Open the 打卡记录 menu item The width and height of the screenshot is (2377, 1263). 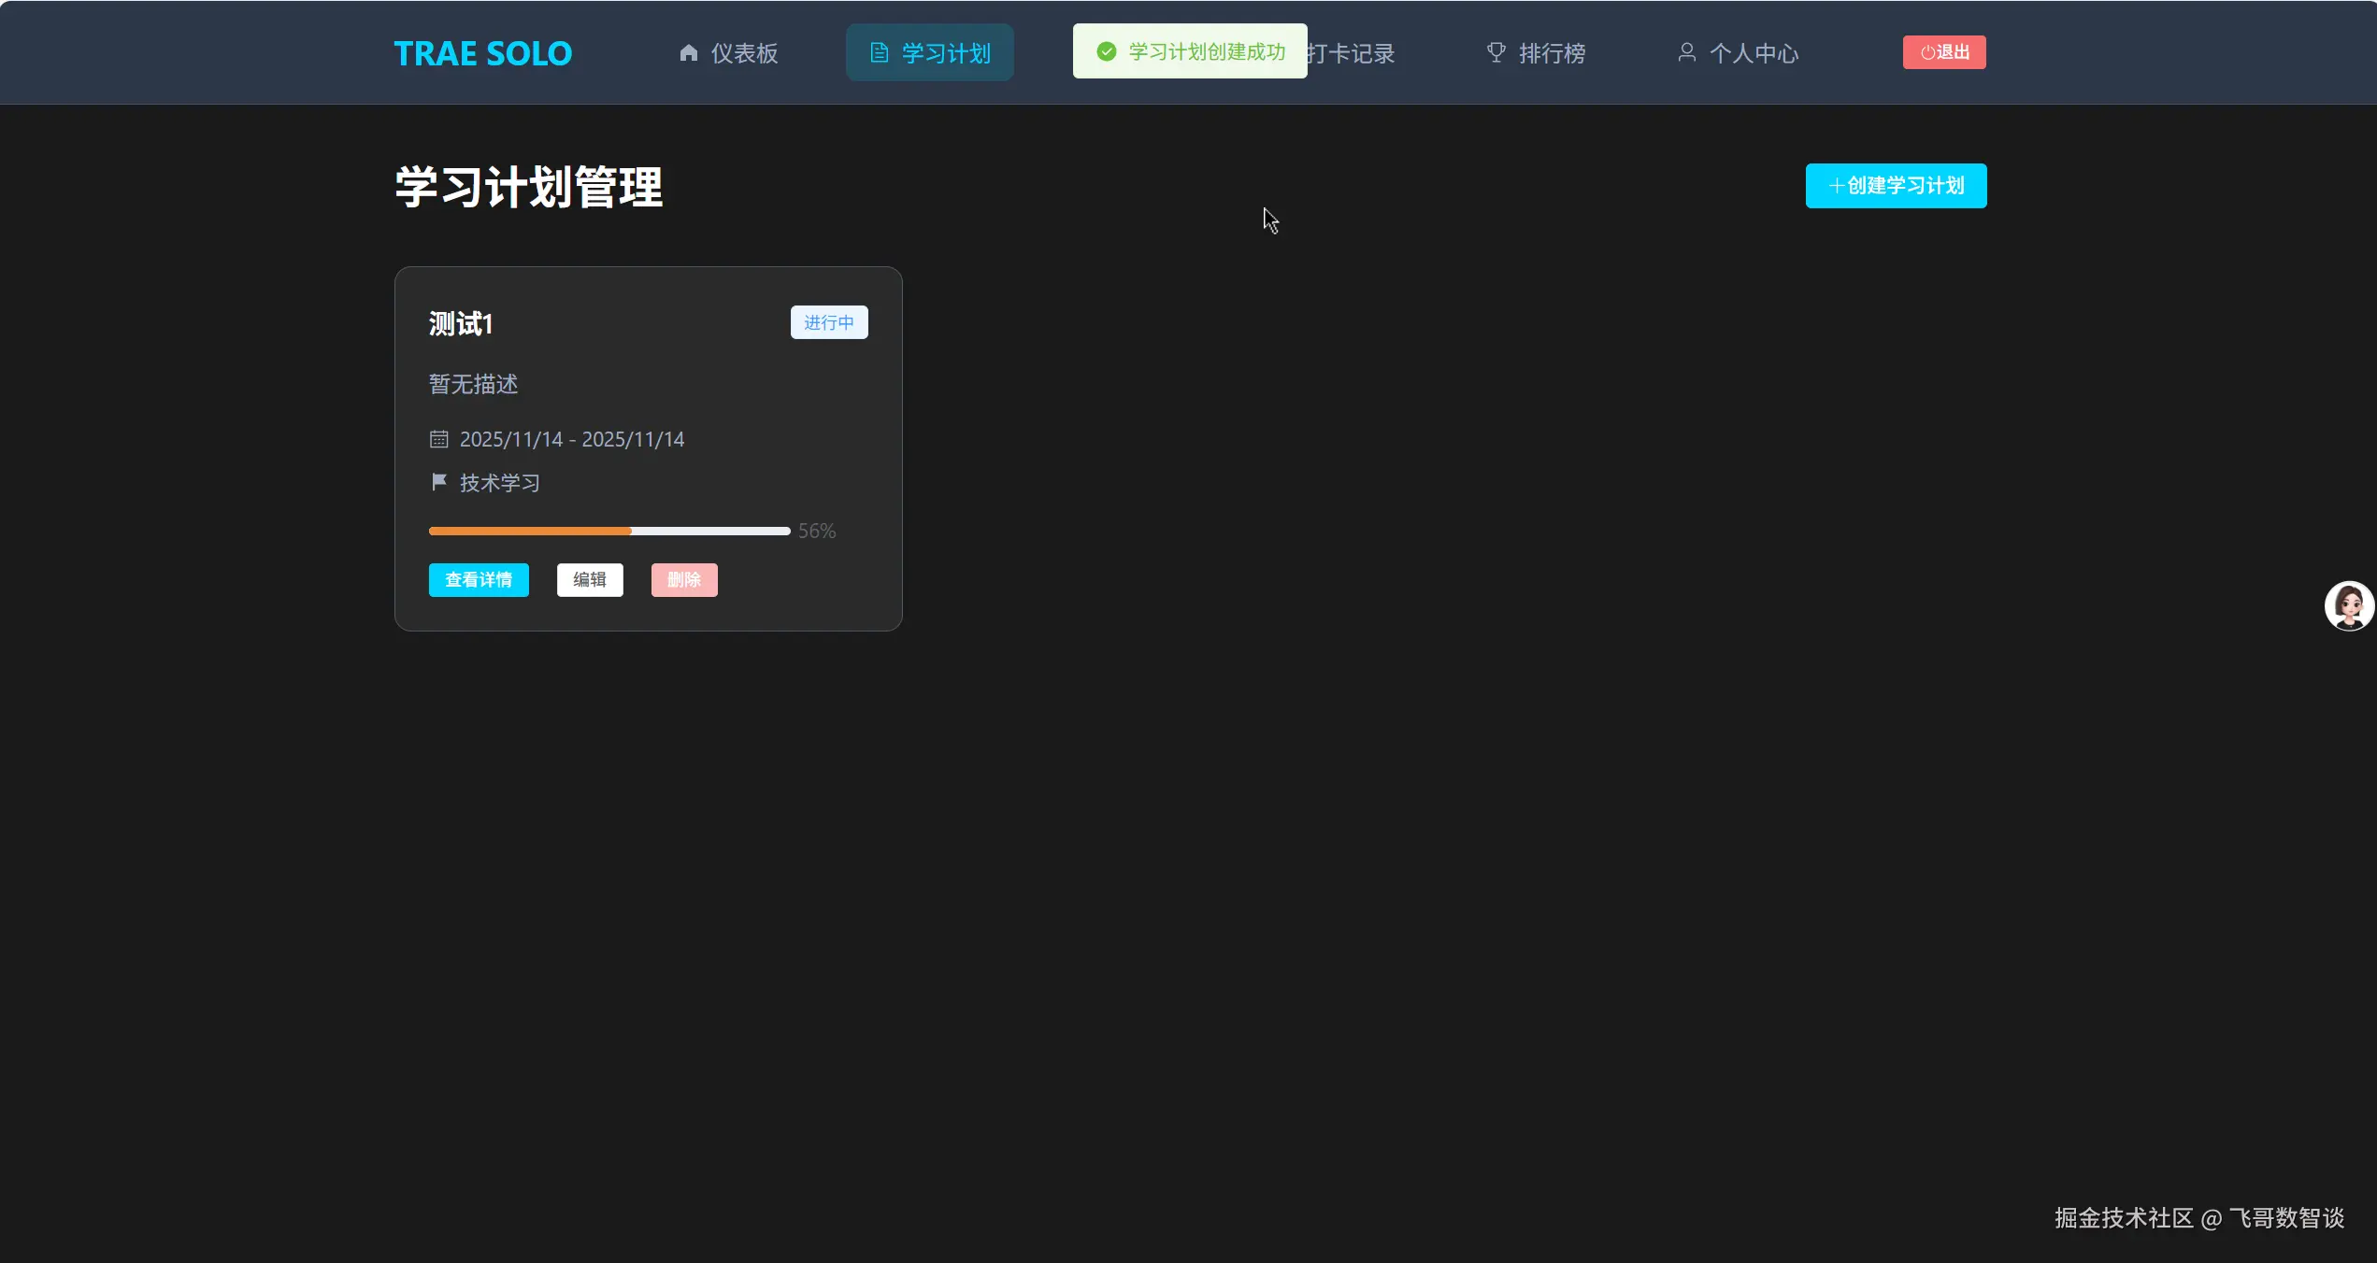[1352, 53]
